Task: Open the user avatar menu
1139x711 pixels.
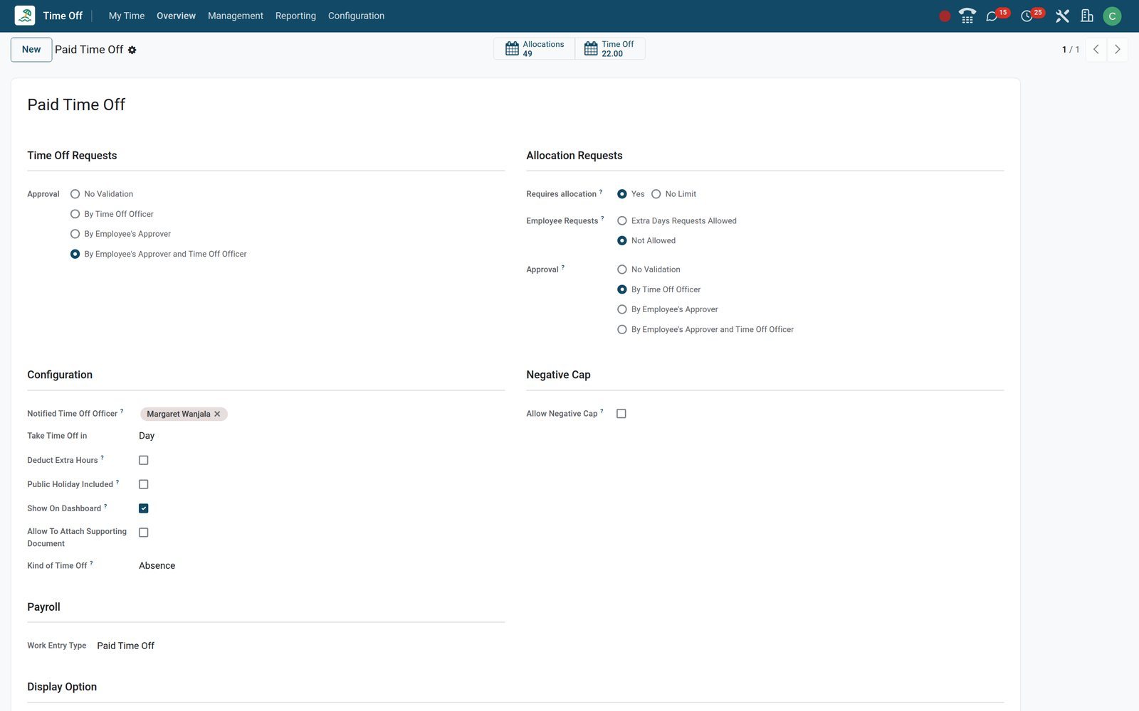Action: pos(1112,16)
